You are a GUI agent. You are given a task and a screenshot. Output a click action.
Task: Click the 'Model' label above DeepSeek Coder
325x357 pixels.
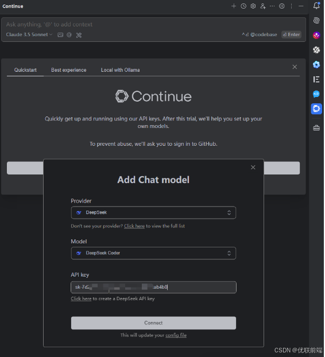(79, 242)
